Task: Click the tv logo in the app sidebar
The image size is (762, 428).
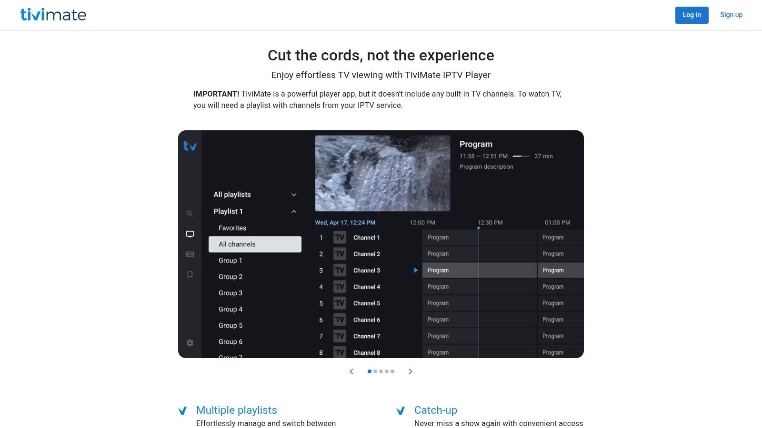Action: tap(190, 146)
